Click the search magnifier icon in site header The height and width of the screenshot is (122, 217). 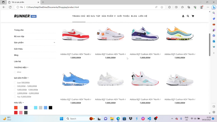tap(188, 16)
